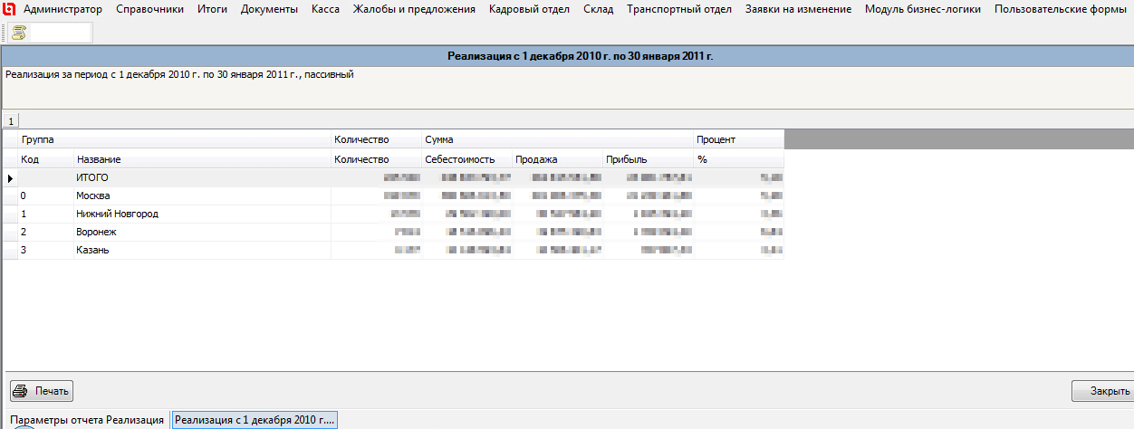Select page tab 1 above the table
This screenshot has height=429, width=1134.
click(x=11, y=120)
